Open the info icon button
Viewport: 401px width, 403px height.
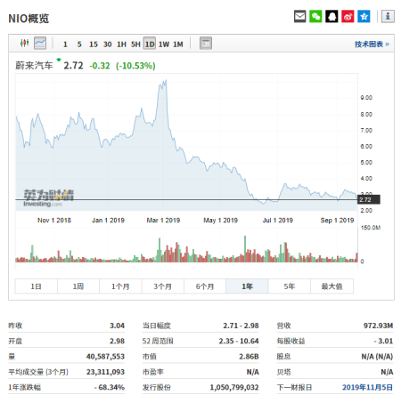pos(388,16)
